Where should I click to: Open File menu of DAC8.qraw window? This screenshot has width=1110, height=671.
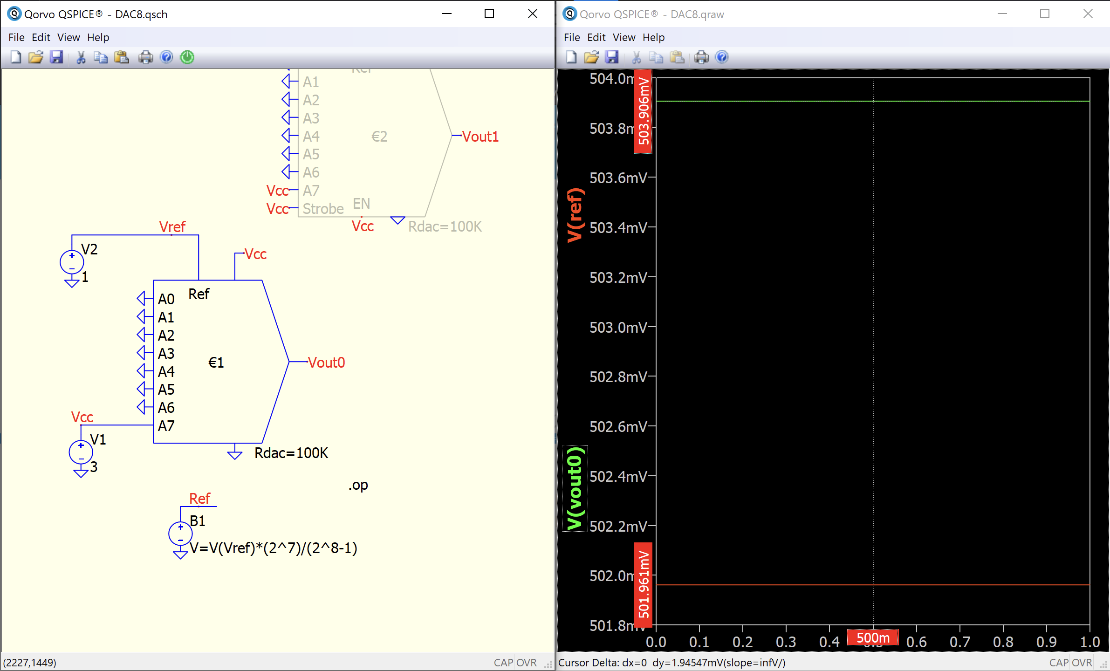coord(571,37)
